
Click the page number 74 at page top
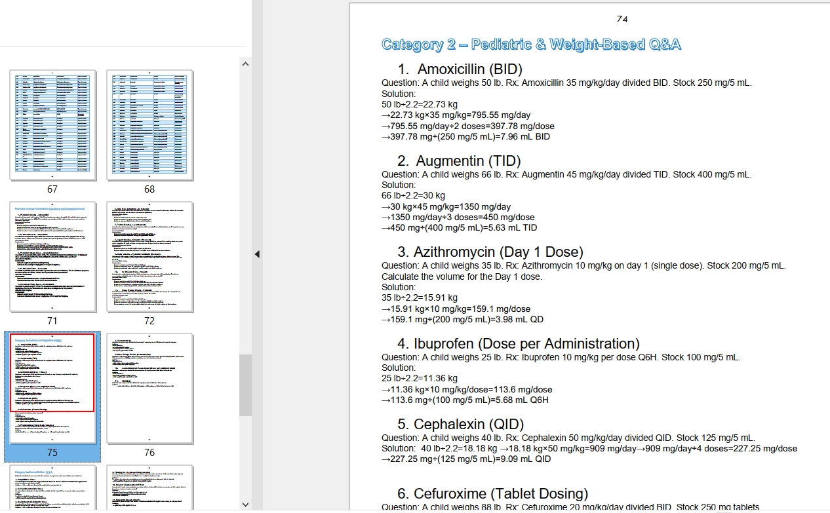622,19
